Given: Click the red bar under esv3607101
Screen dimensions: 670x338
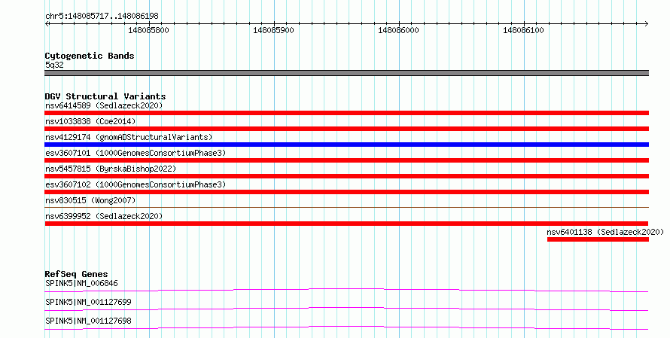Looking at the screenshot, I should 346,160.
